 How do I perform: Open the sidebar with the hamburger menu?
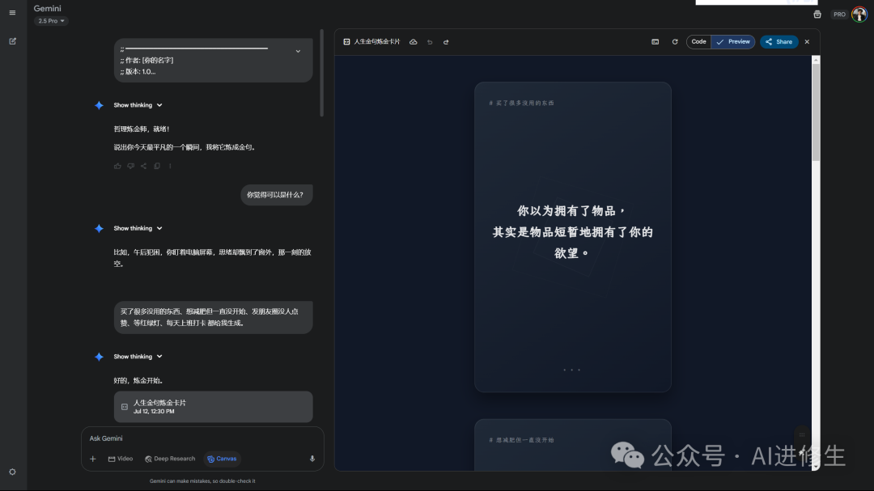click(12, 12)
